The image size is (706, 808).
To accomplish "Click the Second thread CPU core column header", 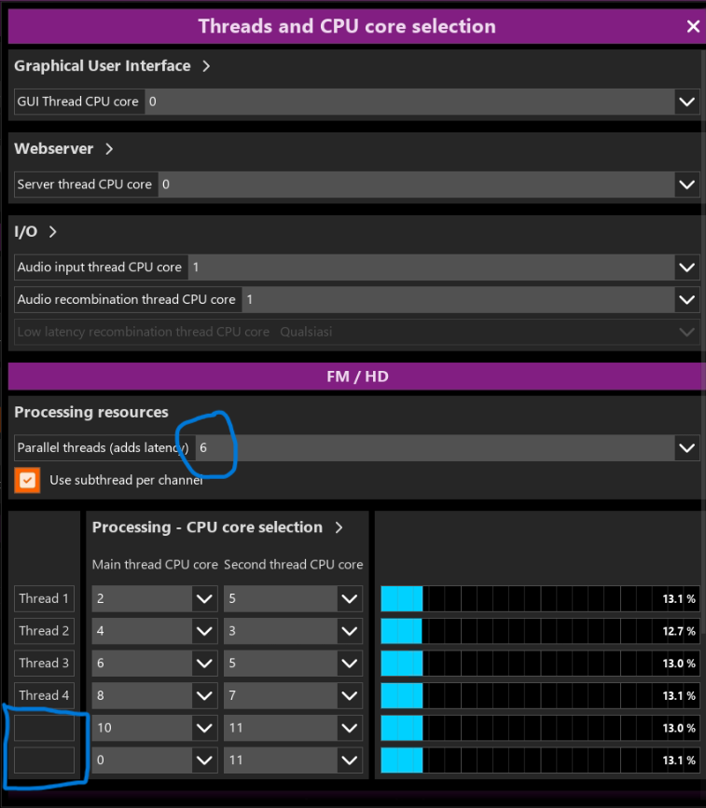I will 294,565.
